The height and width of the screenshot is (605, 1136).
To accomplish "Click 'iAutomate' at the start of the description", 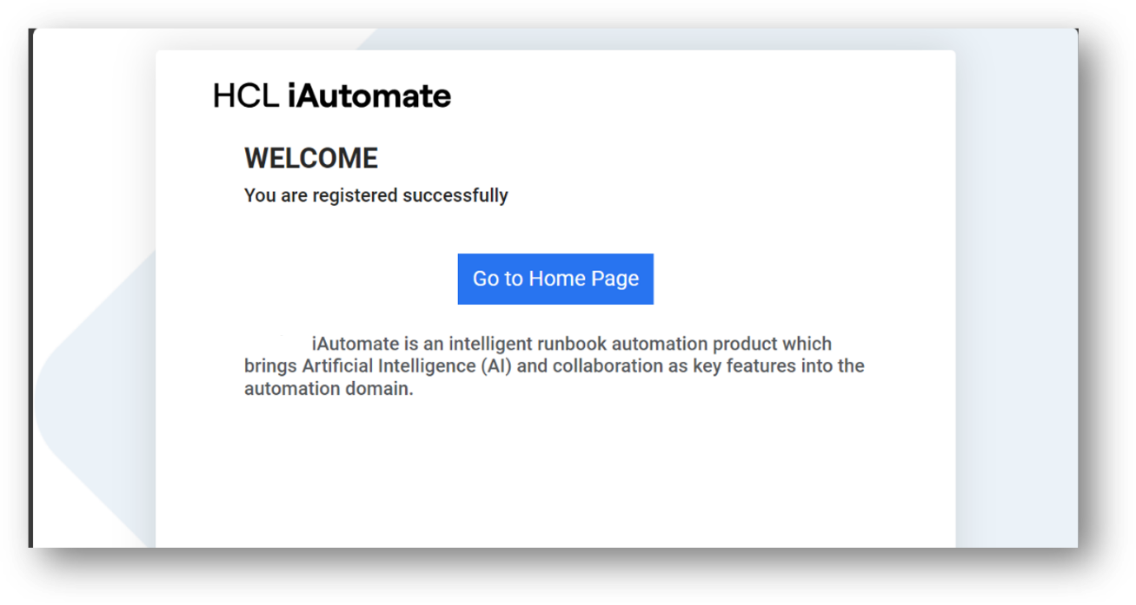I will tap(355, 344).
